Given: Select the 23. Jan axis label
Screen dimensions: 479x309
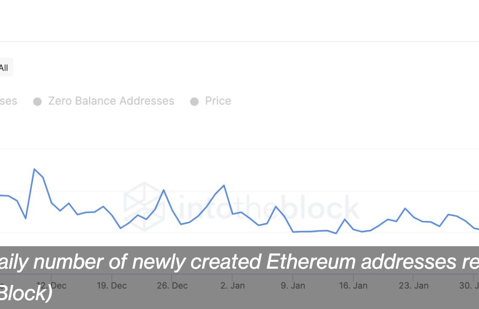Looking at the screenshot, I should pos(413,285).
